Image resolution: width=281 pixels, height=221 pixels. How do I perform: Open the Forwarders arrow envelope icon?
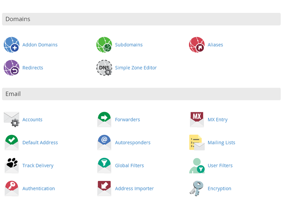[104, 120]
